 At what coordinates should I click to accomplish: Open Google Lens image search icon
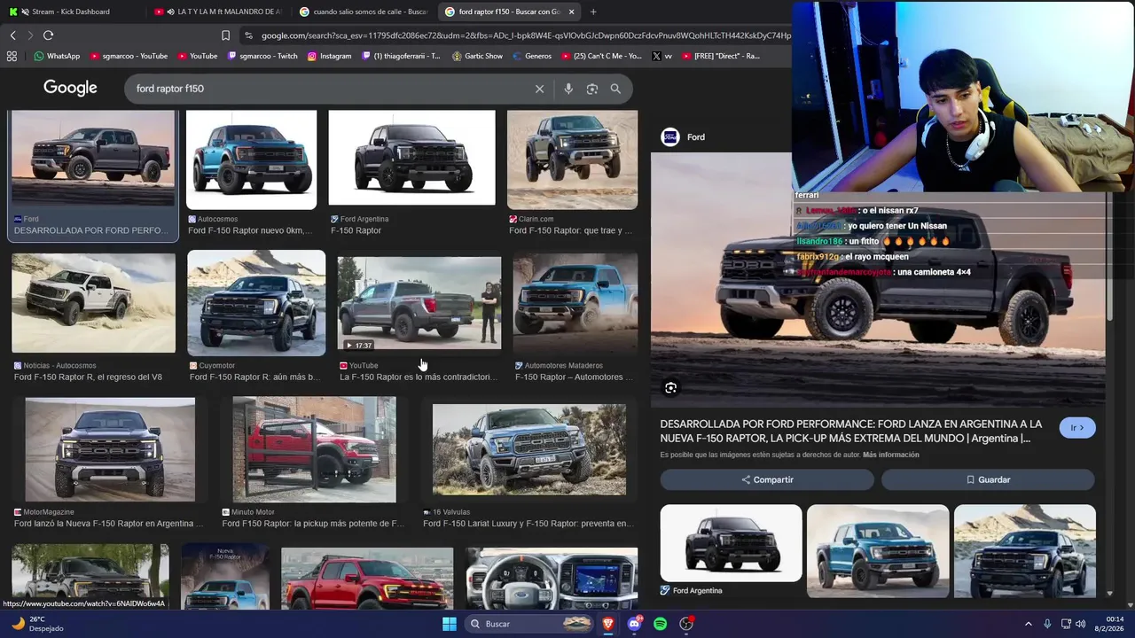[x=591, y=89]
